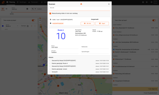Click the app logo icon
The image size is (159, 95).
pyautogui.click(x=3, y=2)
